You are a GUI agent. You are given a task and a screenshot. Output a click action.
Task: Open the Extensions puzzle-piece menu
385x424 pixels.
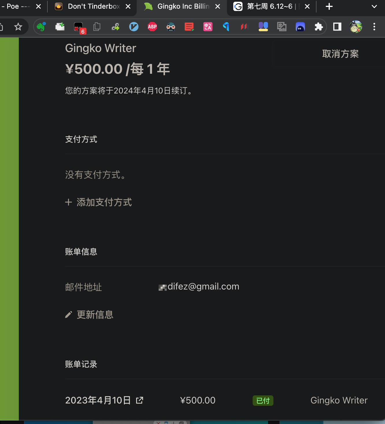(x=319, y=27)
